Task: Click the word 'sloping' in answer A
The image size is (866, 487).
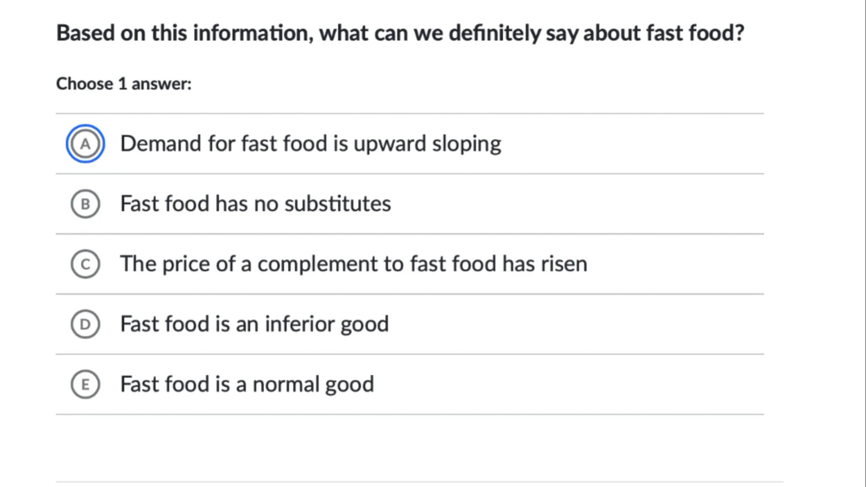Action: [x=466, y=144]
